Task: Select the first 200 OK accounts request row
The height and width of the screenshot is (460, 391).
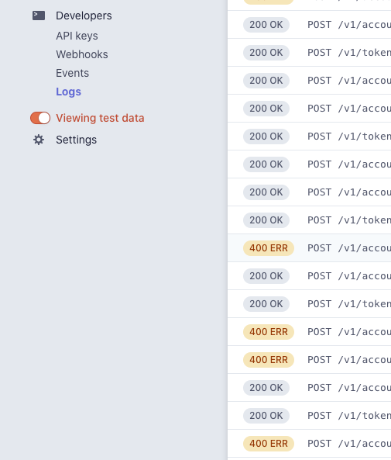Action: click(x=309, y=24)
